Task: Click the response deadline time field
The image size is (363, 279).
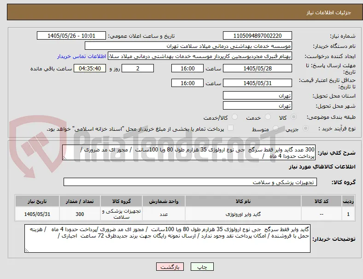Action: [187, 68]
